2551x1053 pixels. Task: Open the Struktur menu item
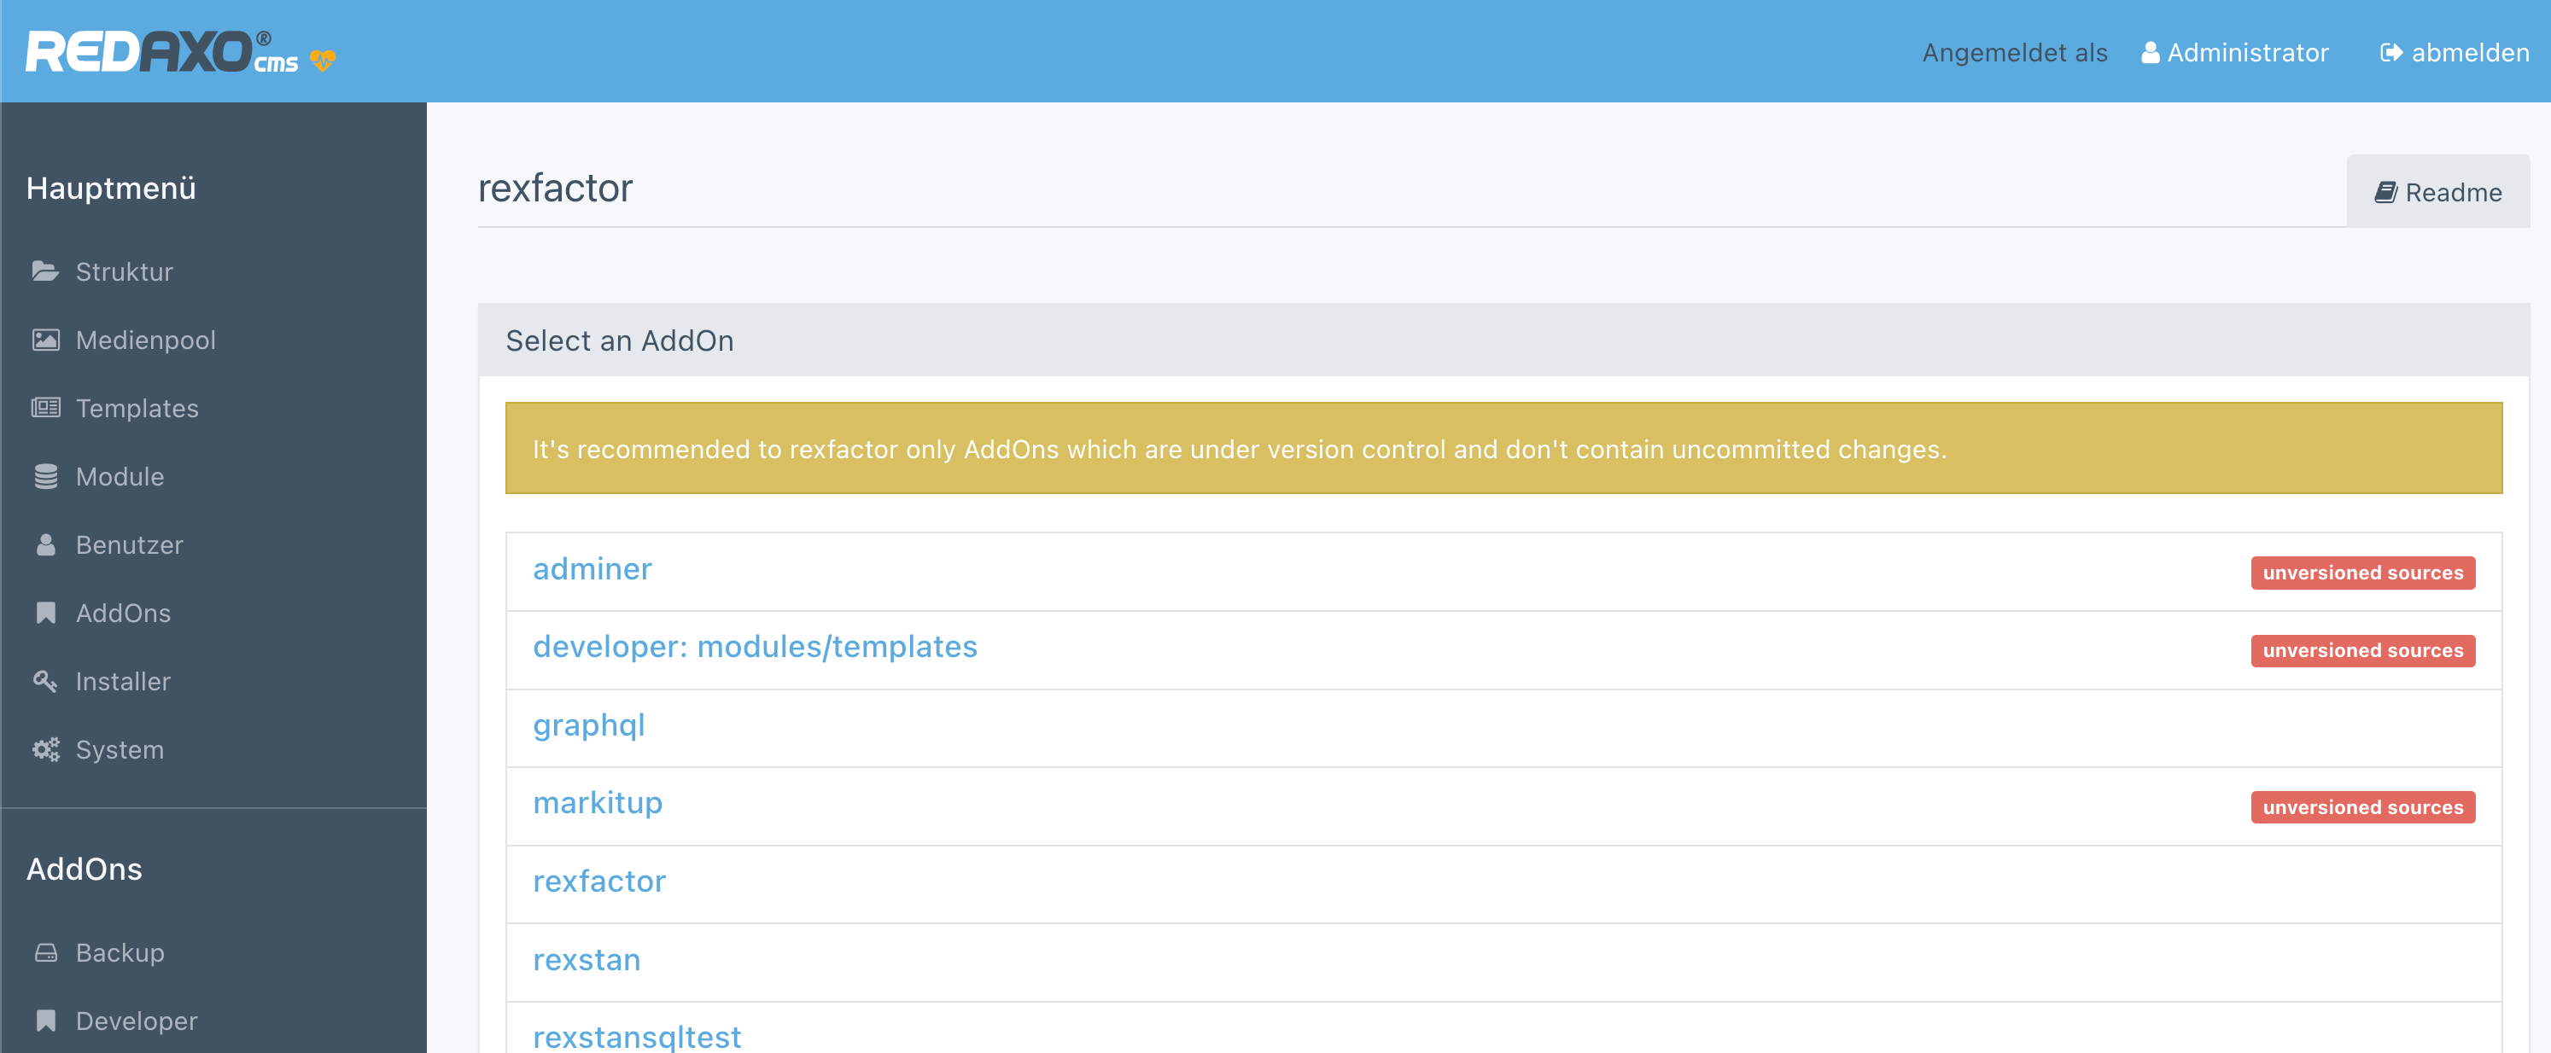point(126,271)
